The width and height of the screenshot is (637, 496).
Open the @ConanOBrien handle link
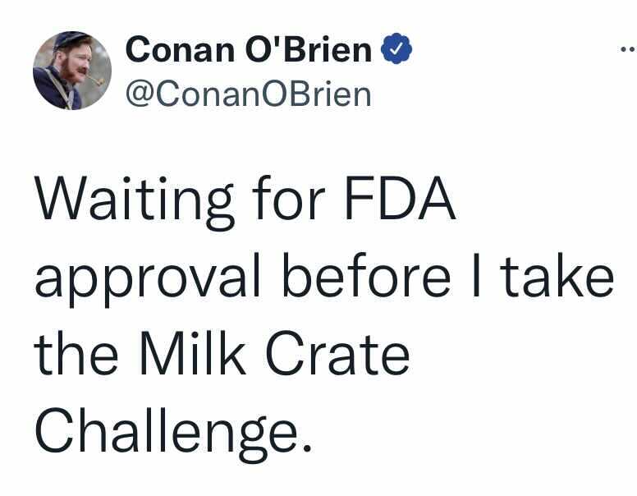click(x=248, y=94)
